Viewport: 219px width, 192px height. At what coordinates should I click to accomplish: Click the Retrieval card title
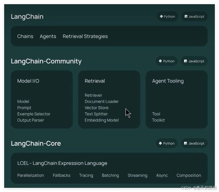point(95,81)
